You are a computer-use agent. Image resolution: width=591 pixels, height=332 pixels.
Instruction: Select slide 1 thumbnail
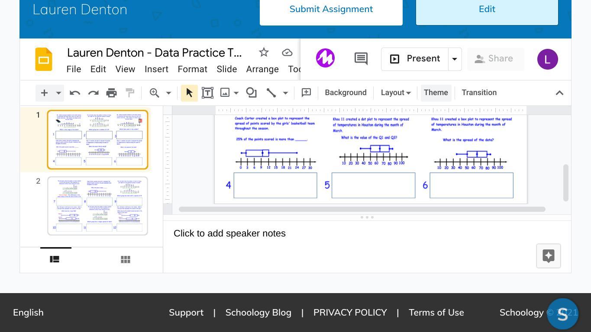[x=97, y=140]
